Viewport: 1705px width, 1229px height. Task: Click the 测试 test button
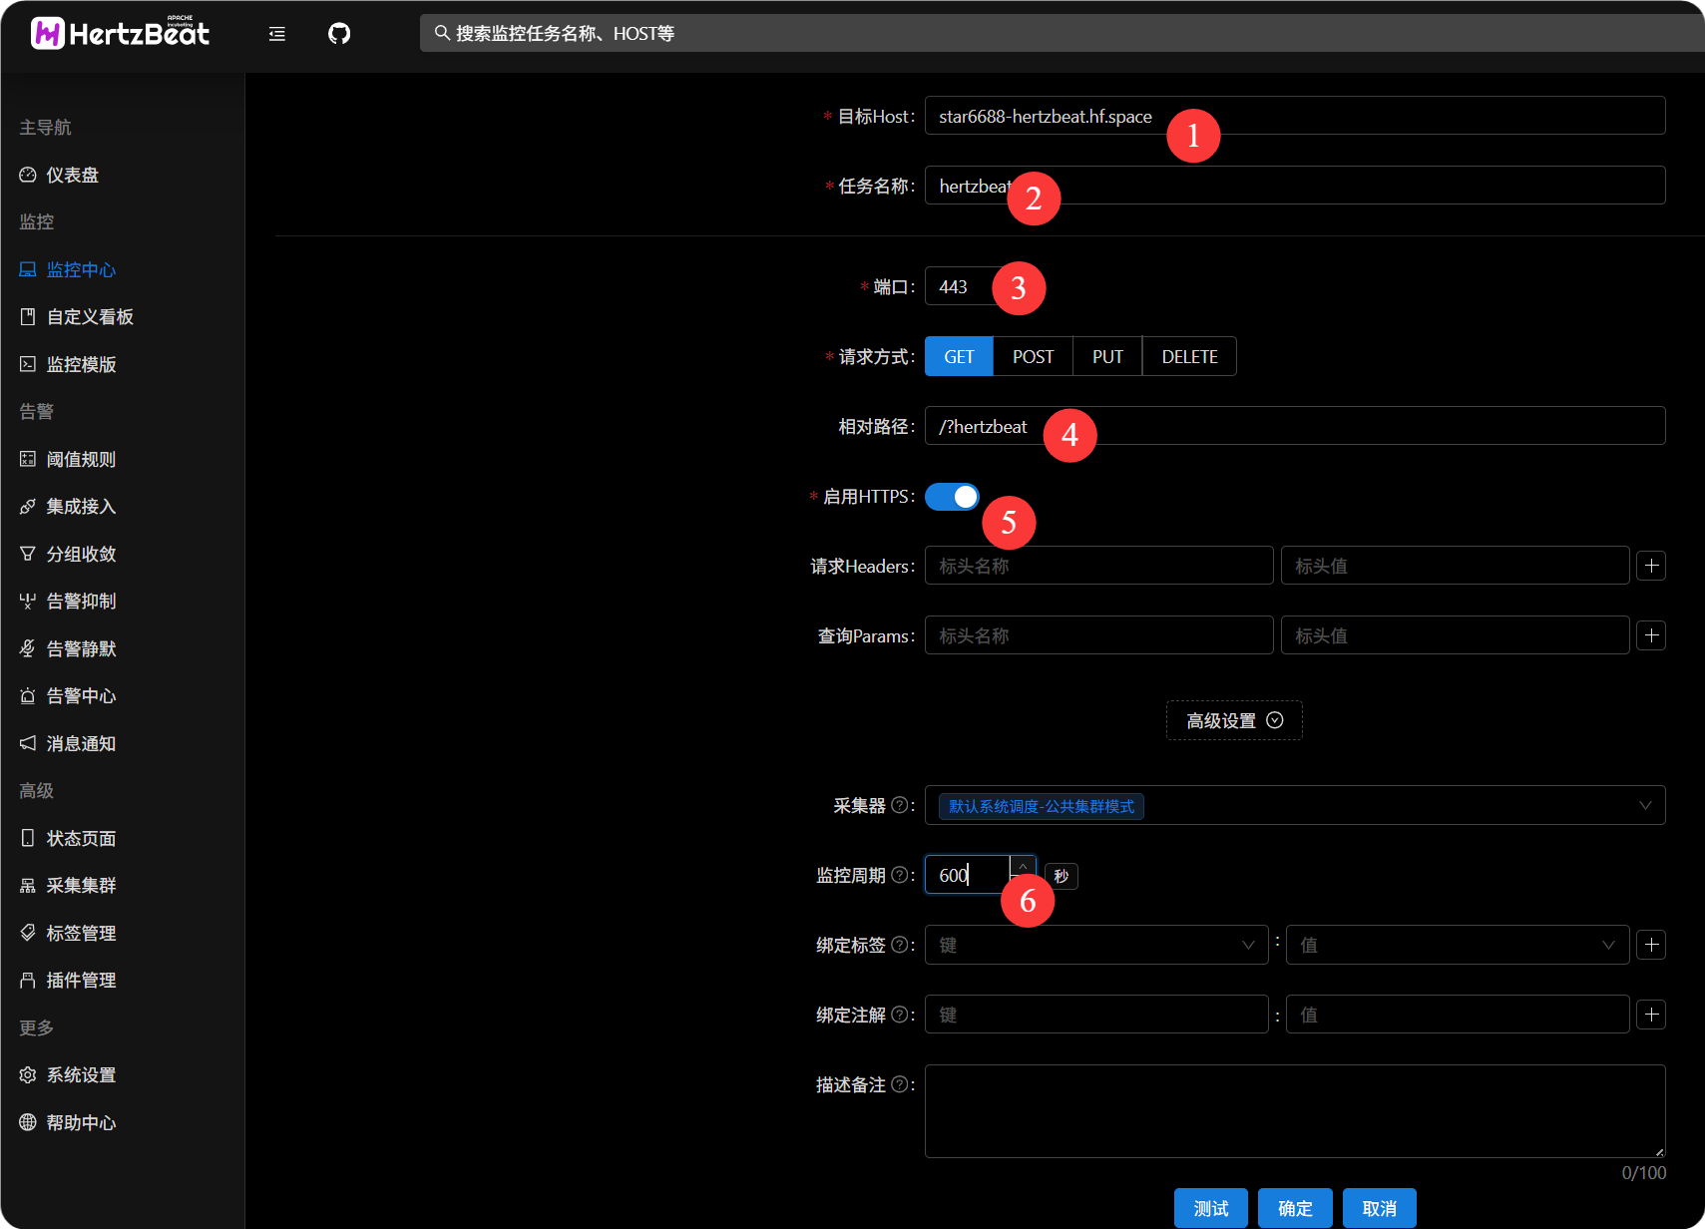point(1210,1208)
